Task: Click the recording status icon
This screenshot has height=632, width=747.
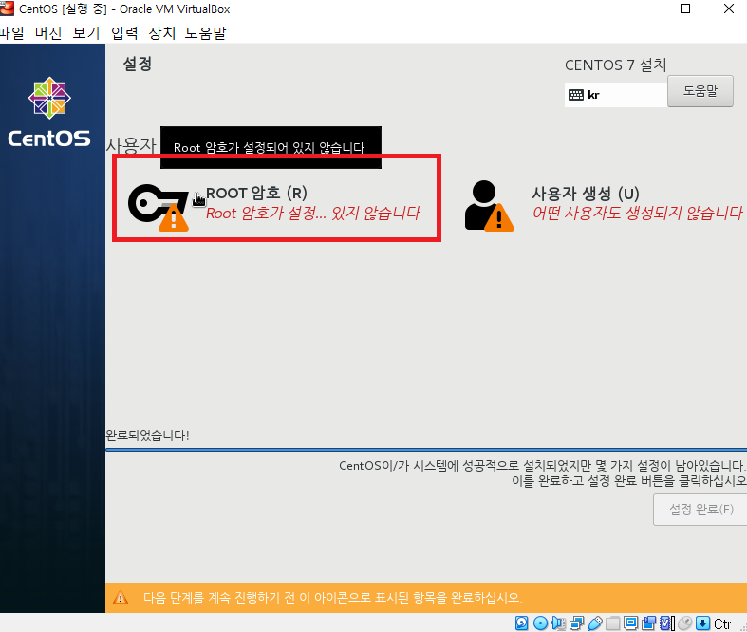Action: point(649,623)
